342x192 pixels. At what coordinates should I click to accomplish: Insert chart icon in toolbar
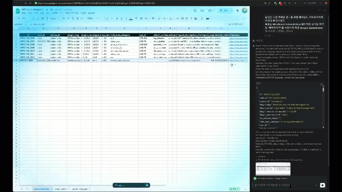(x=187, y=18)
